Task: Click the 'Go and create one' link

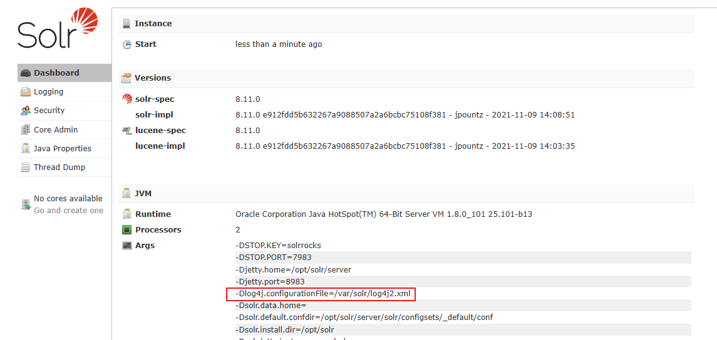Action: coord(68,211)
